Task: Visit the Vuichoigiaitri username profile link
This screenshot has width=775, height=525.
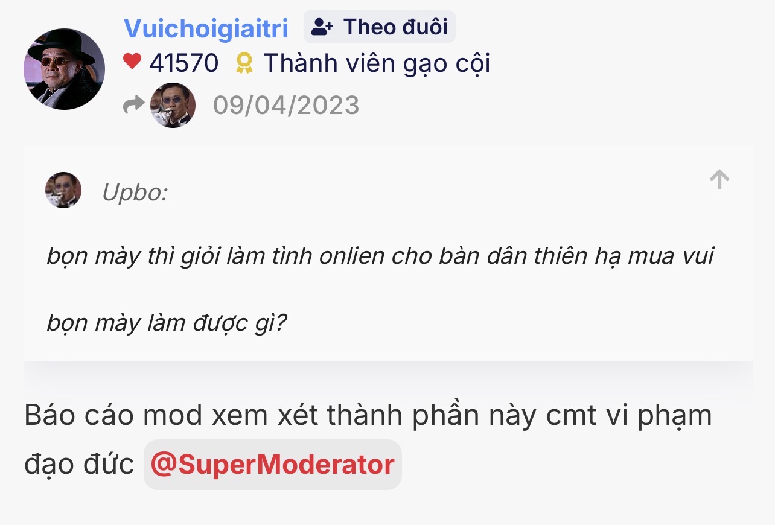Action: click(206, 28)
